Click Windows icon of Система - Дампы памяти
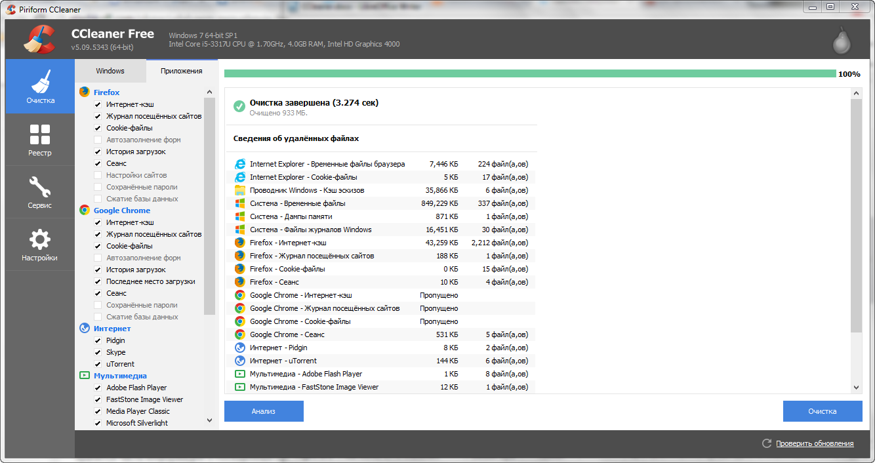Image resolution: width=875 pixels, height=463 pixels. (240, 216)
